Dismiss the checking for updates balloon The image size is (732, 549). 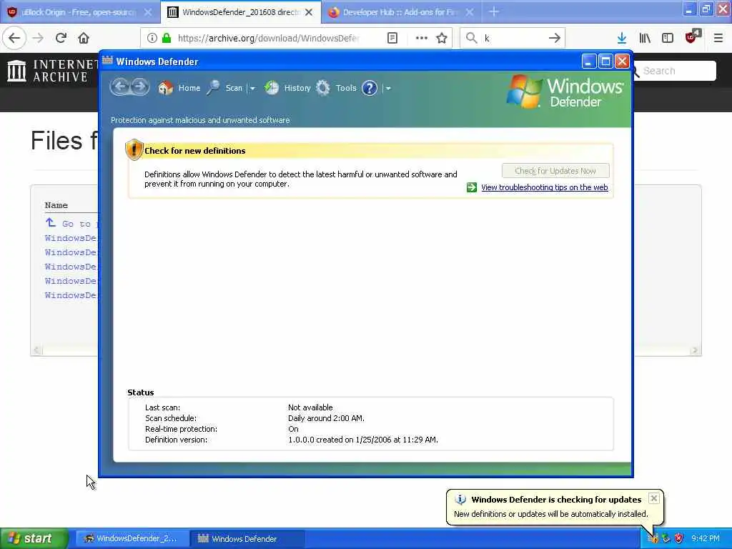[654, 498]
